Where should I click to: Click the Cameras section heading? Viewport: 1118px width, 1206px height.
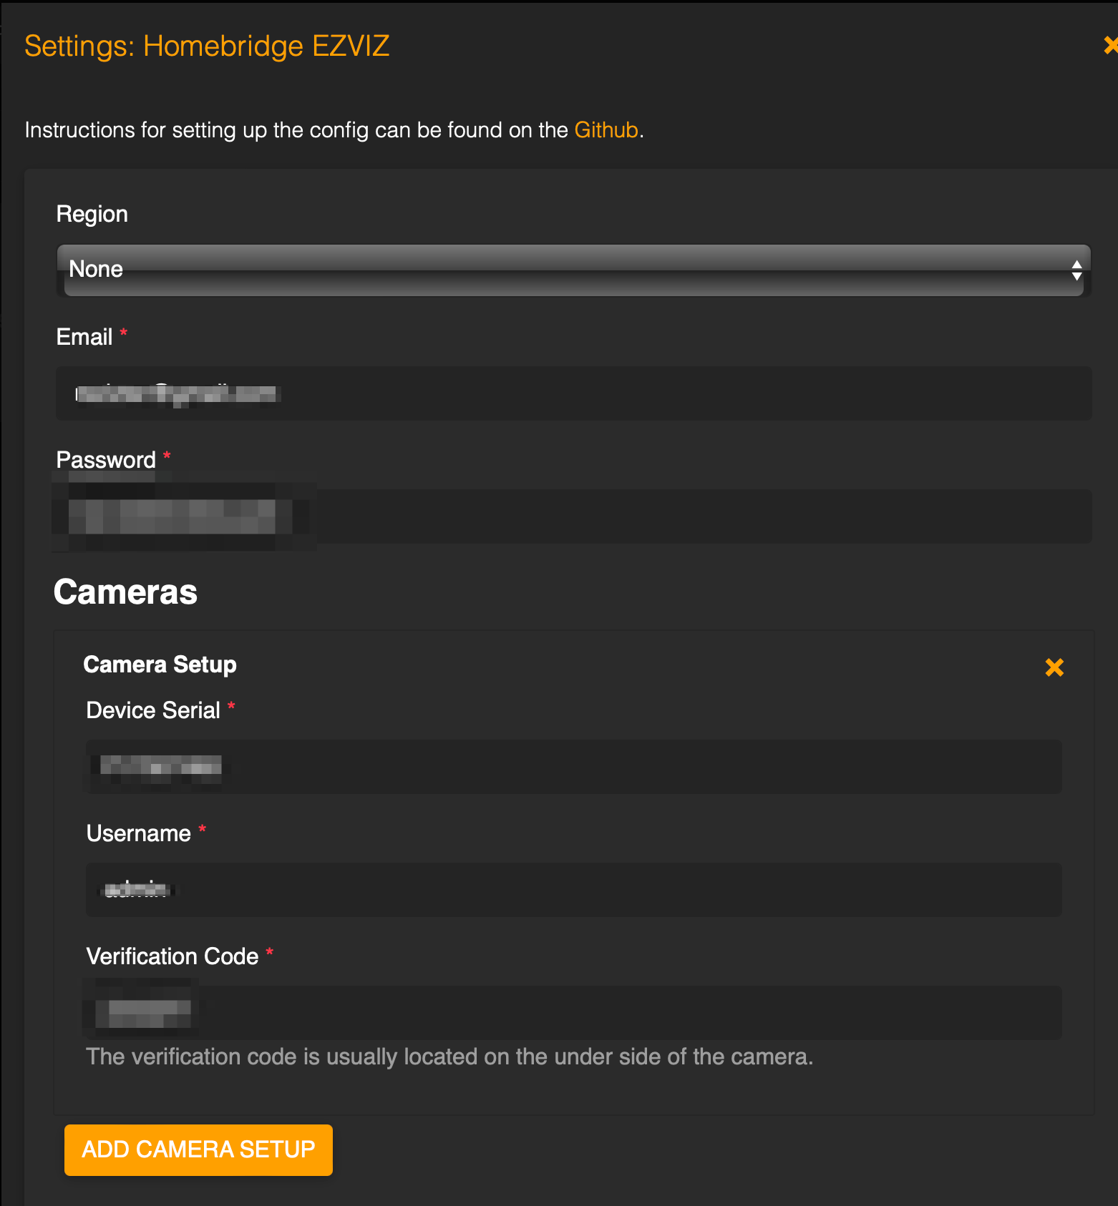pos(125,592)
